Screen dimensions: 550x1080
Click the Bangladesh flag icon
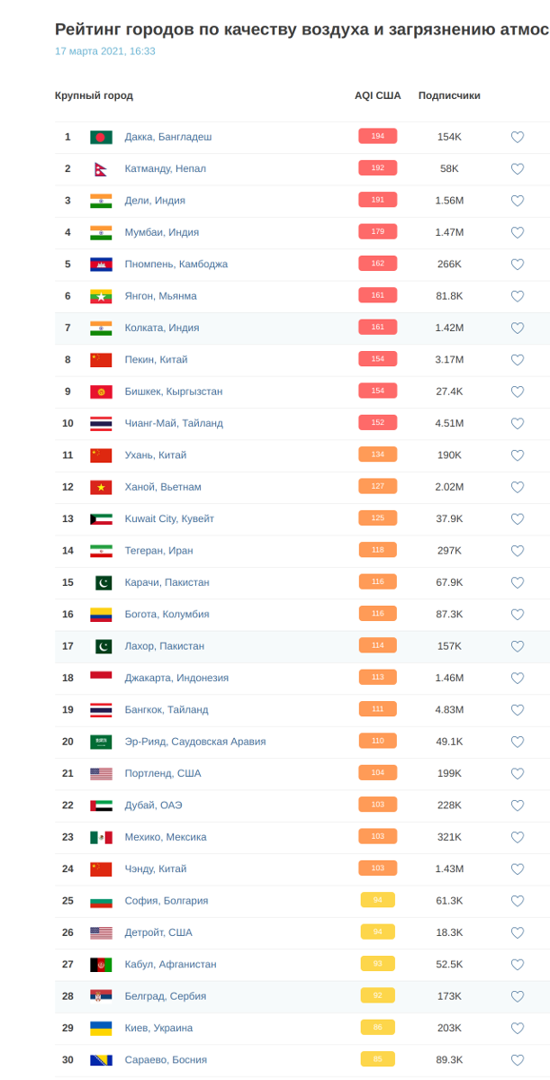[x=101, y=137]
